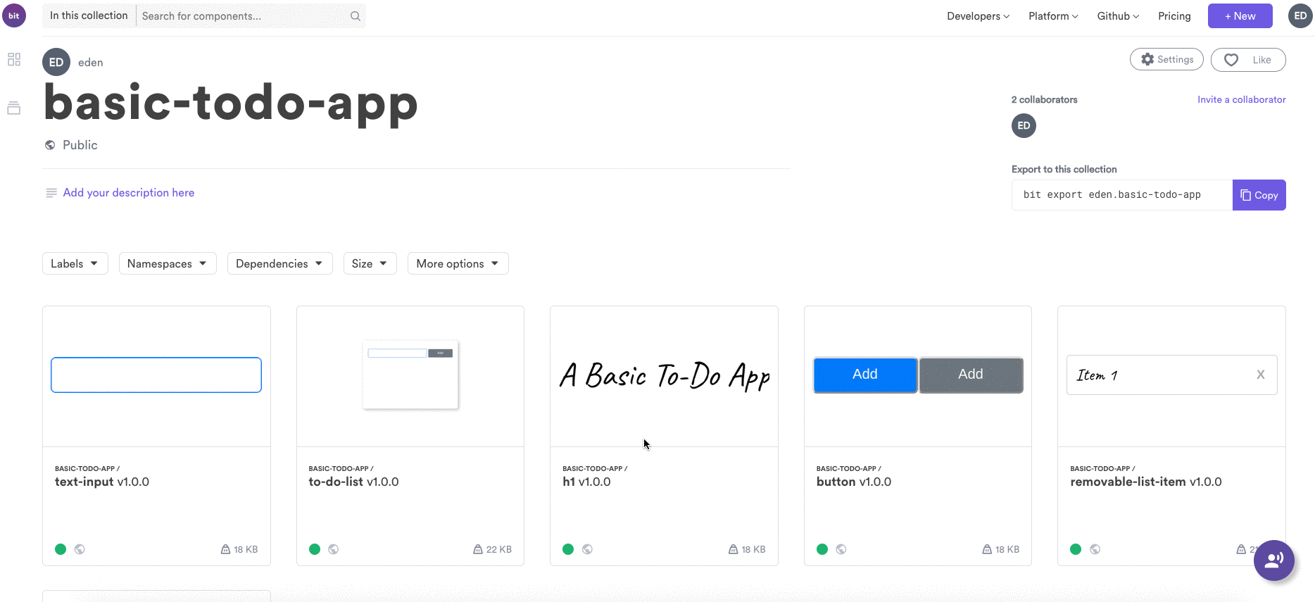Open the support chat bubble
This screenshot has width=1315, height=602.
(1274, 560)
